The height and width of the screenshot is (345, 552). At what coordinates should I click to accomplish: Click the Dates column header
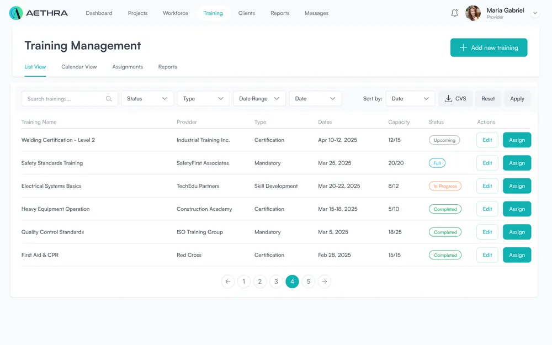(325, 122)
